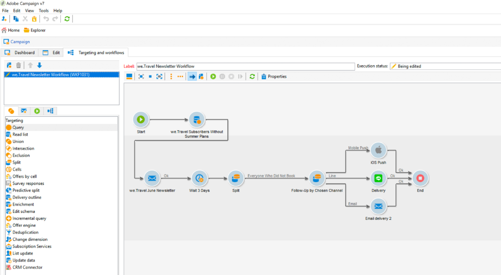Select the End activity node
The height and width of the screenshot is (275, 501).
click(x=420, y=178)
